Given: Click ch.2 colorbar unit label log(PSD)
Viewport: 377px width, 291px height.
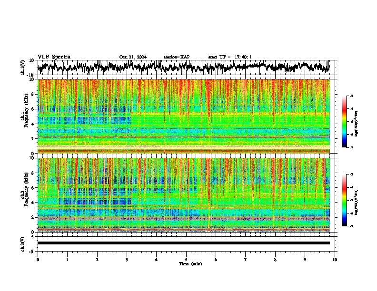Looking at the screenshot, I should 356,202.
